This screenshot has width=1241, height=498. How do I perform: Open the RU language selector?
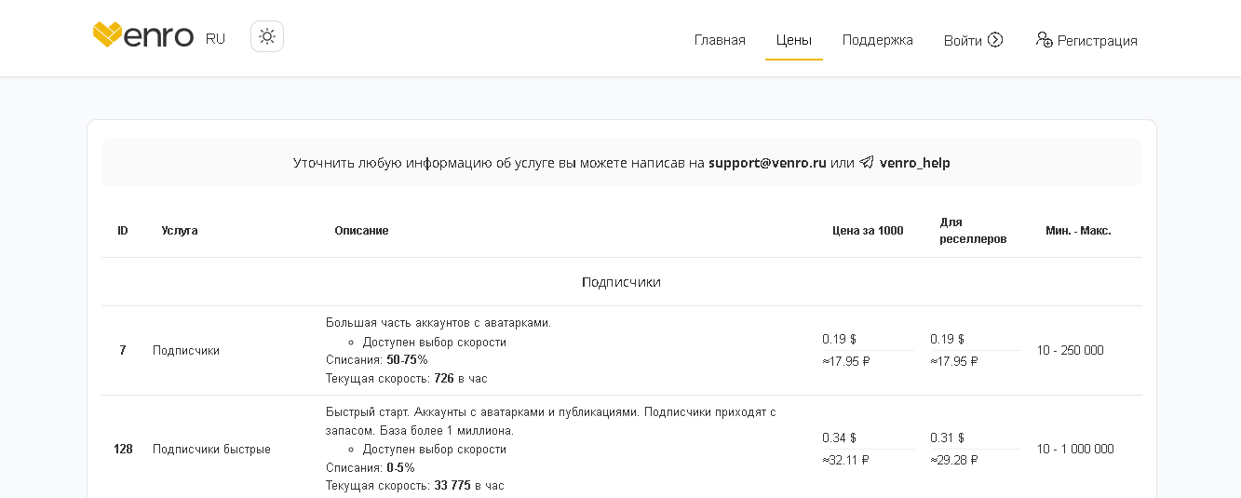pos(215,39)
